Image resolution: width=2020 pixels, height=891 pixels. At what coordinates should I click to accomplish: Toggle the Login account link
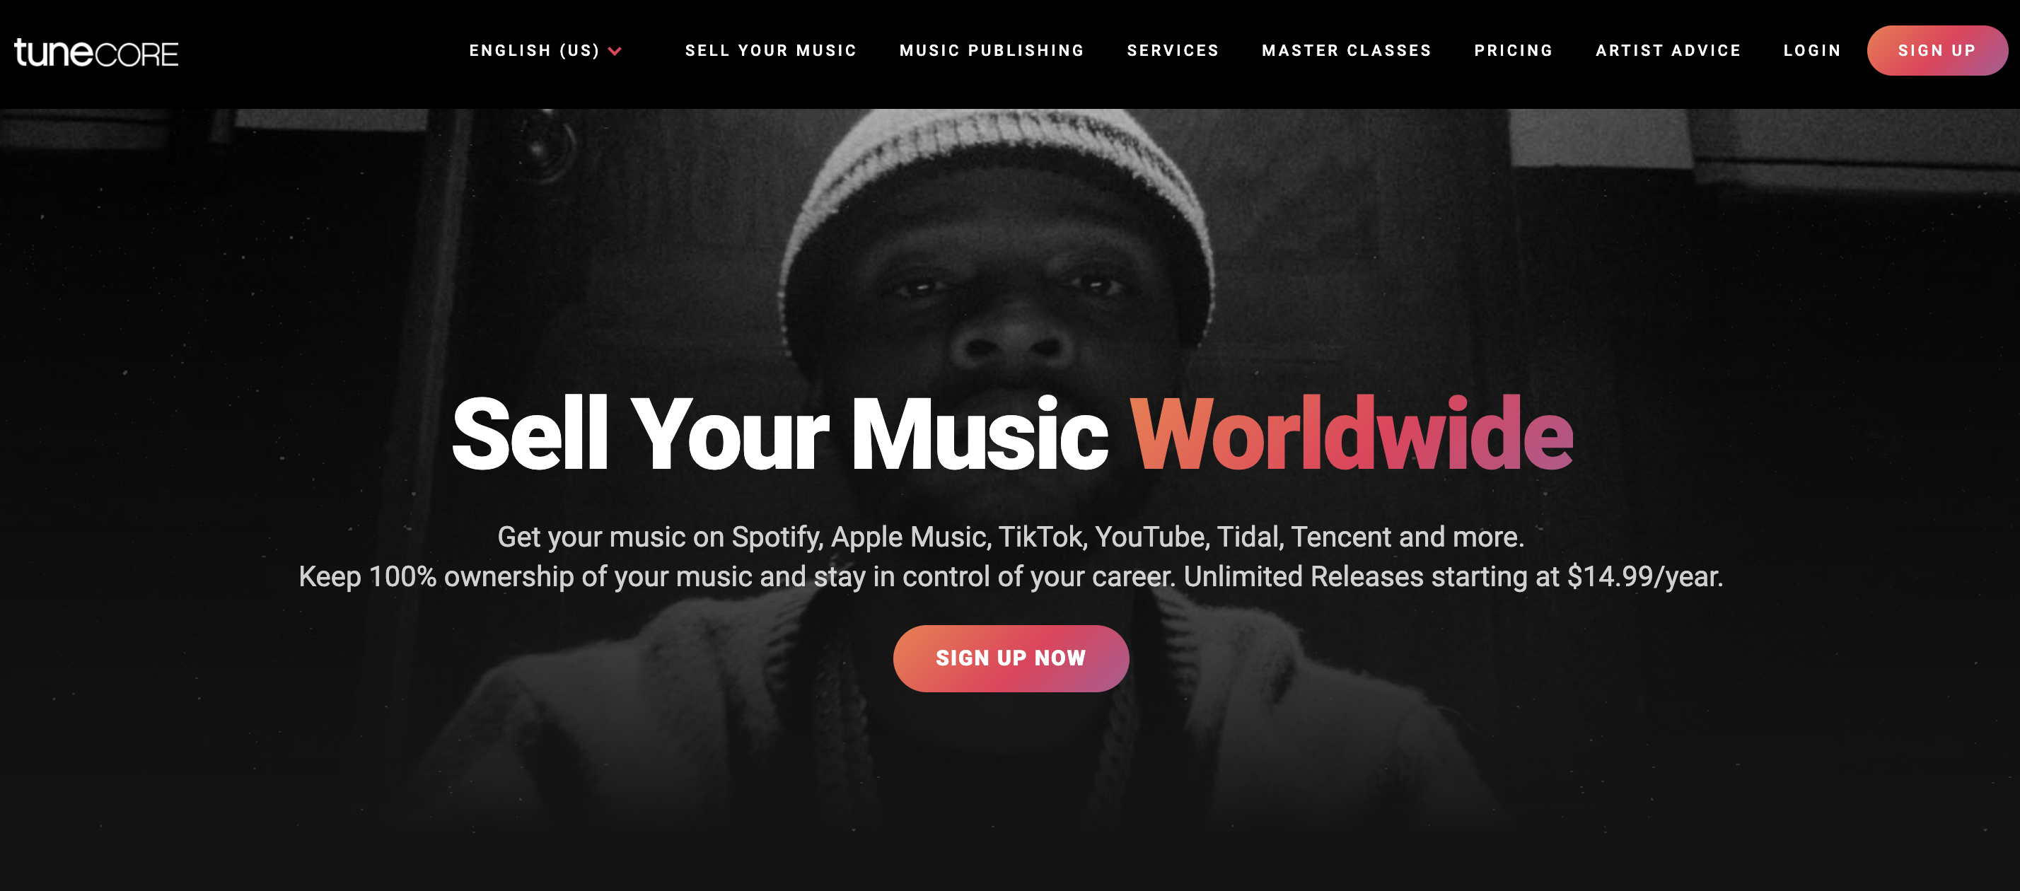[x=1811, y=52]
